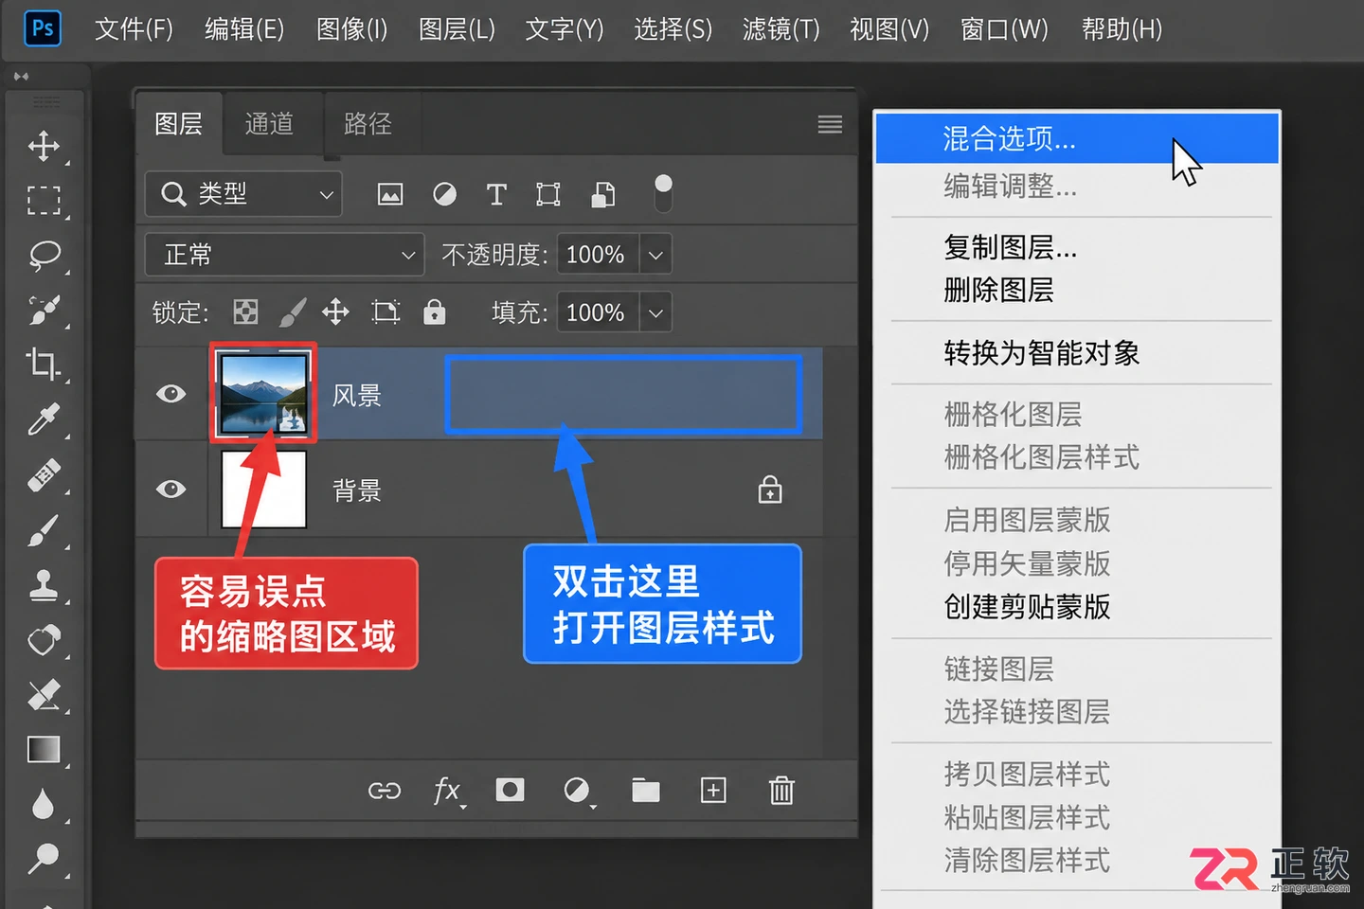Image resolution: width=1364 pixels, height=909 pixels.
Task: Select the Blur tool
Action: (x=44, y=805)
